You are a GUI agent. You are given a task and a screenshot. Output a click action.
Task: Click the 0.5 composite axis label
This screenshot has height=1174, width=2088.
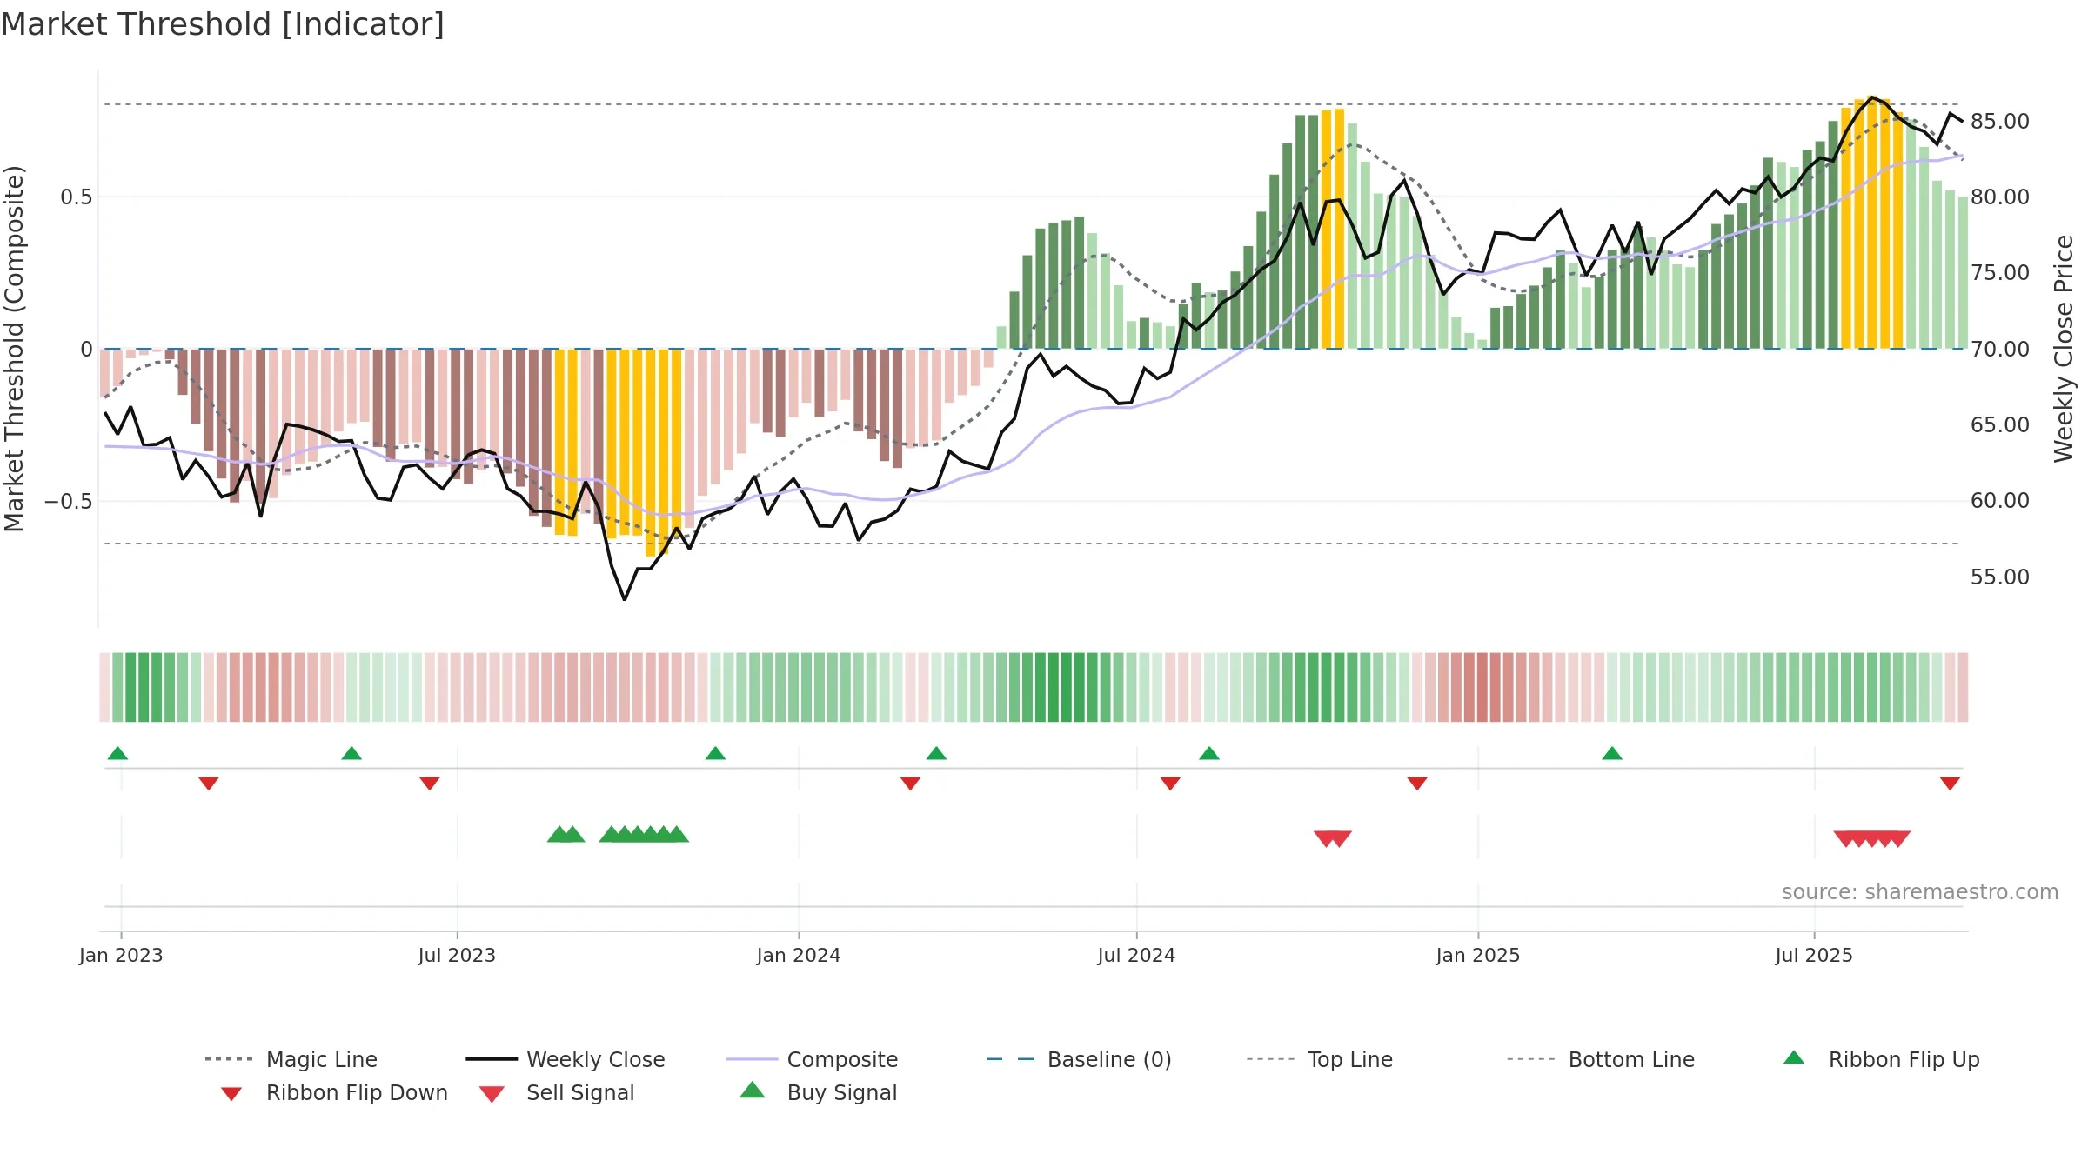pyautogui.click(x=77, y=197)
